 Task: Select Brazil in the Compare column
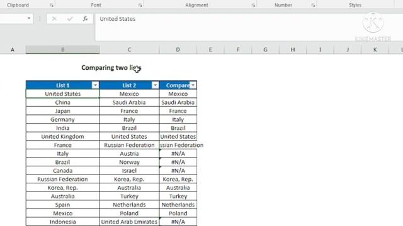tap(178, 128)
